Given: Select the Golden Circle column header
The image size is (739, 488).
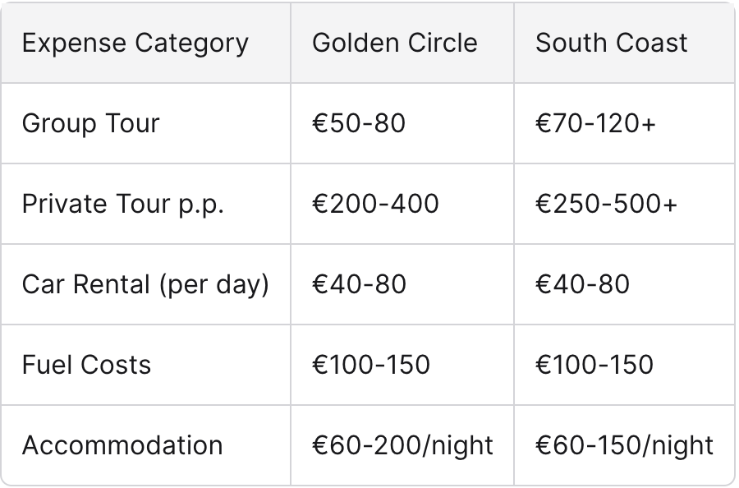Looking at the screenshot, I should coord(395,43).
